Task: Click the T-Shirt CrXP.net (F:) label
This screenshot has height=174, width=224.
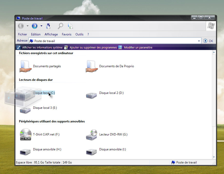Action: [x=46, y=134]
